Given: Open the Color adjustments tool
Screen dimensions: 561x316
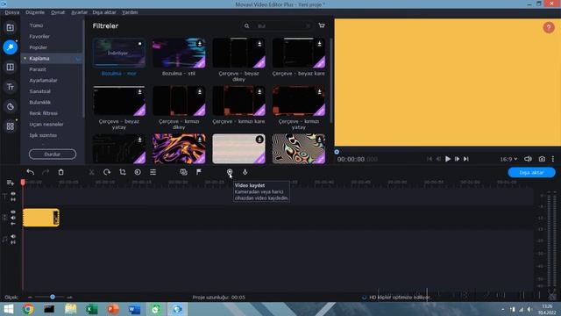Looking at the screenshot, I should 138,172.
